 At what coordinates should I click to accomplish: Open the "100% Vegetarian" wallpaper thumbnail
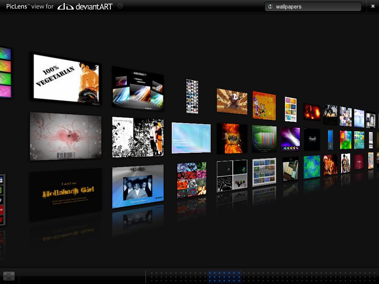click(x=66, y=79)
